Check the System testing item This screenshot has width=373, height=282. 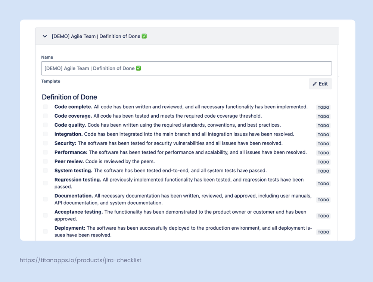pos(45,170)
